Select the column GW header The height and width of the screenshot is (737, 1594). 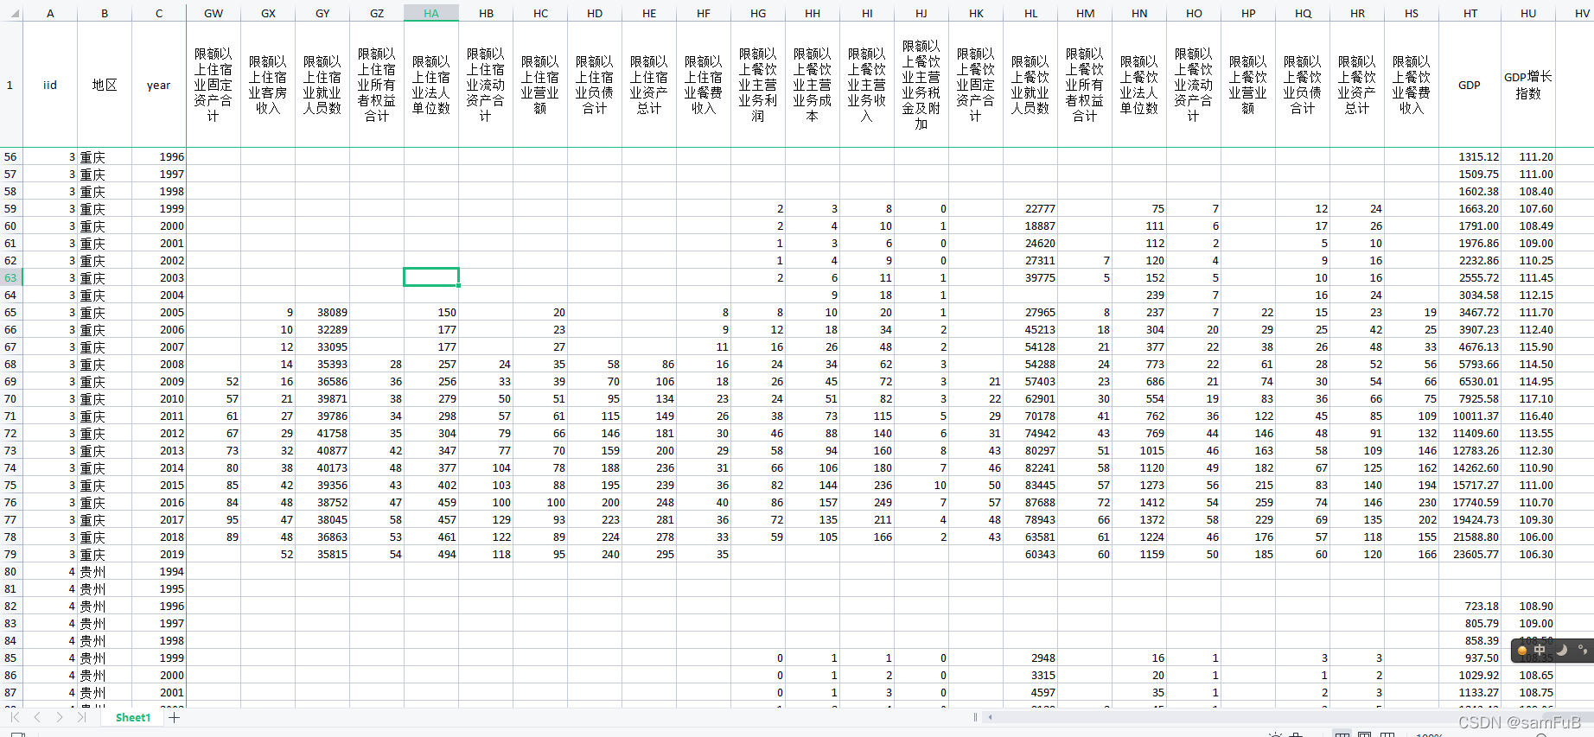214,14
